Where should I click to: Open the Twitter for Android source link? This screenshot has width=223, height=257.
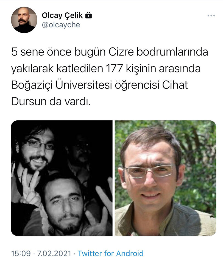tap(110, 253)
